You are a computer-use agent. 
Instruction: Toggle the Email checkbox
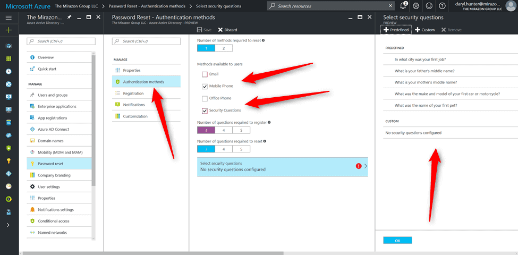point(205,74)
